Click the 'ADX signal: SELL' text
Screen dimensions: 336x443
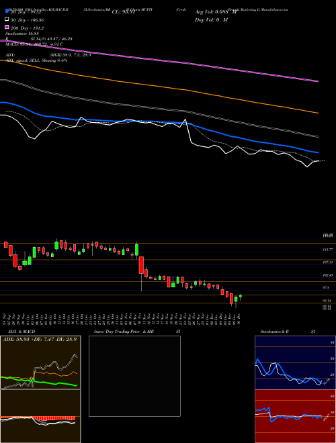(24, 60)
